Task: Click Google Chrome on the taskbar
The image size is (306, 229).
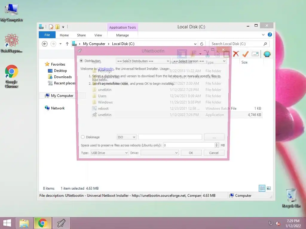Action: pos(42,223)
